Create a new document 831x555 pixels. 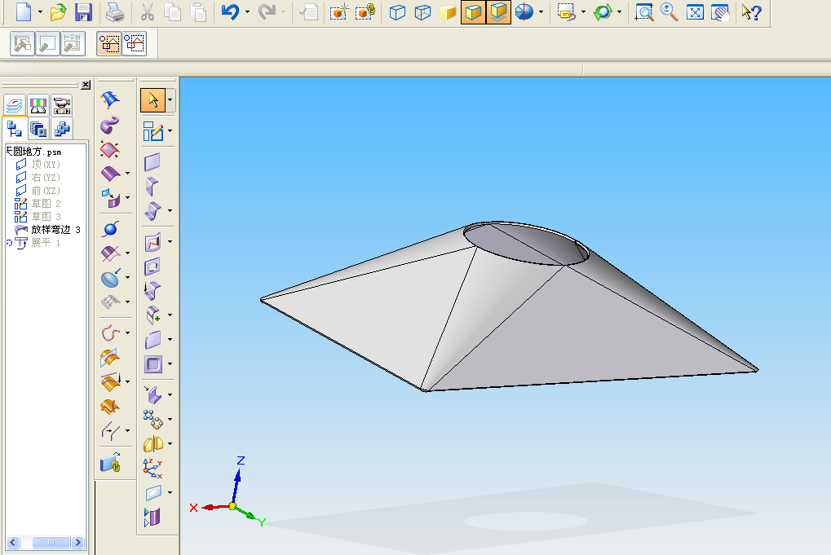point(24,11)
